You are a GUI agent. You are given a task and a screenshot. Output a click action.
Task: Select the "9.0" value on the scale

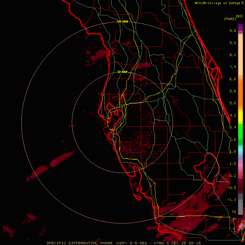pos(233,43)
